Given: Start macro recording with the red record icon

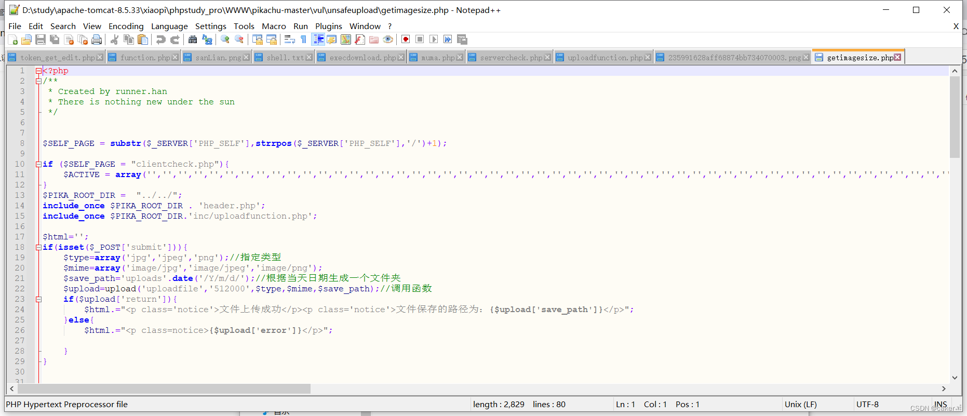Looking at the screenshot, I should pos(406,39).
